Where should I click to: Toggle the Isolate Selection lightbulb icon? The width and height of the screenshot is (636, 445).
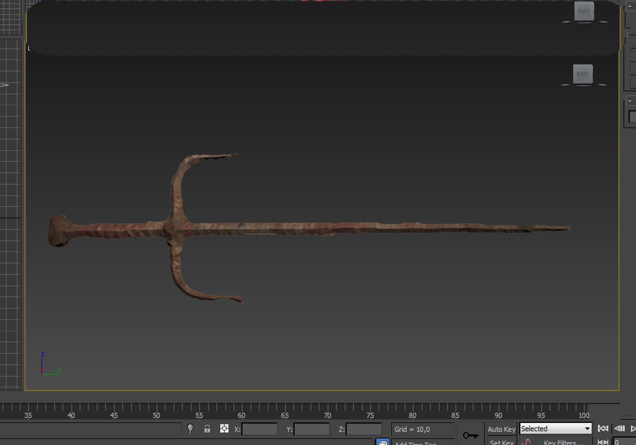tap(190, 429)
